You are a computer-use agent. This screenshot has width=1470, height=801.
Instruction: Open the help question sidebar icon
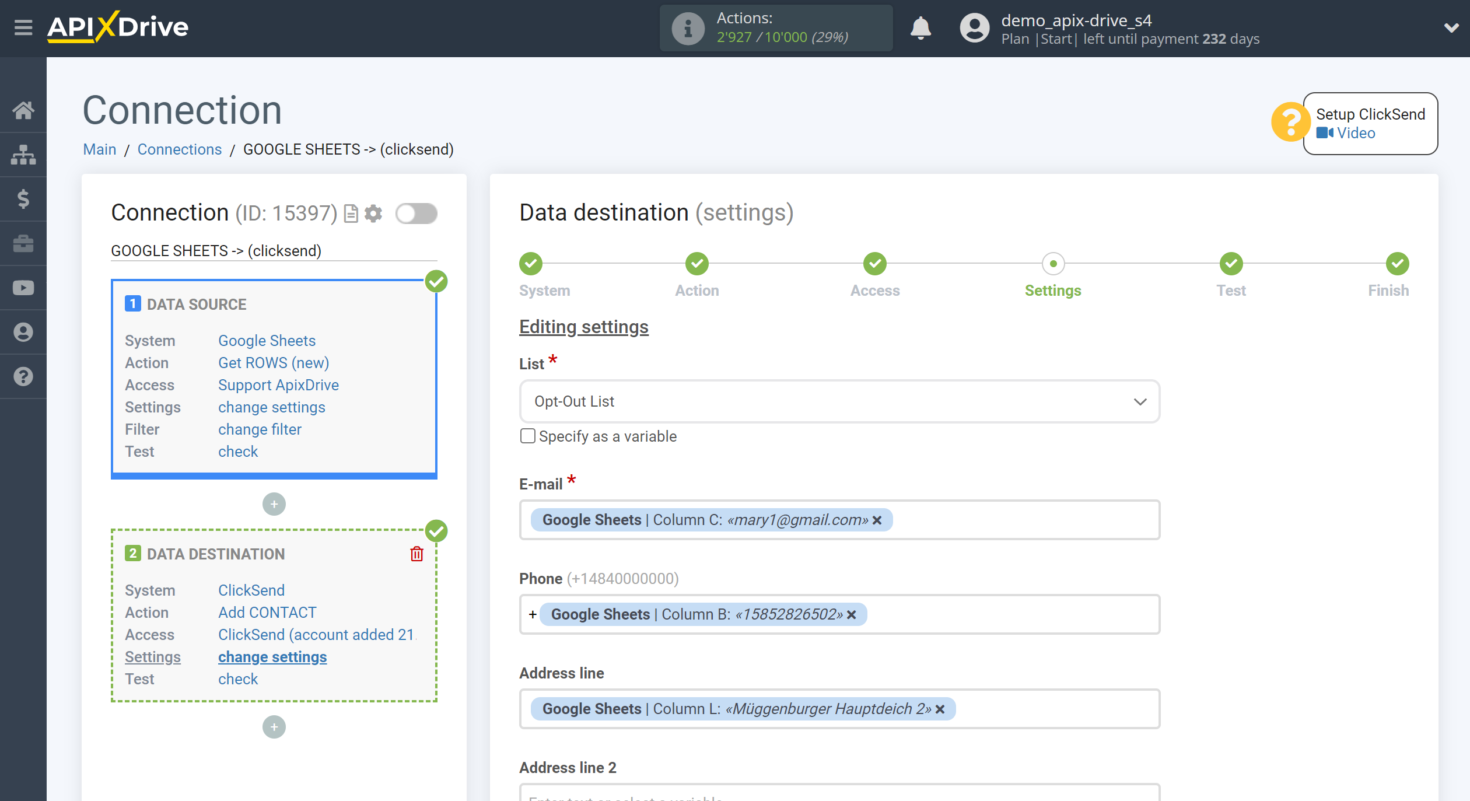(23, 376)
